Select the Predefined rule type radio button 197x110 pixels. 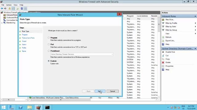49,51
